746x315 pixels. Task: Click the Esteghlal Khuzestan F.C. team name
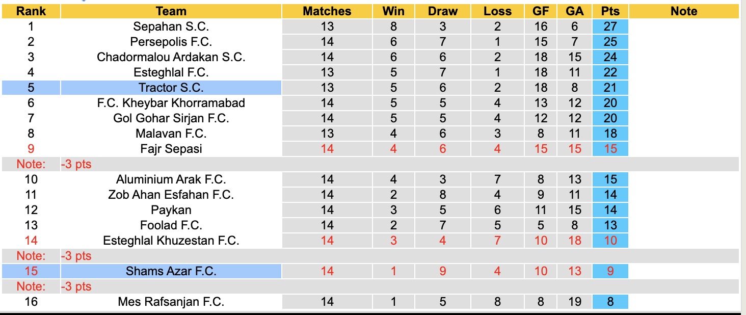pos(171,241)
